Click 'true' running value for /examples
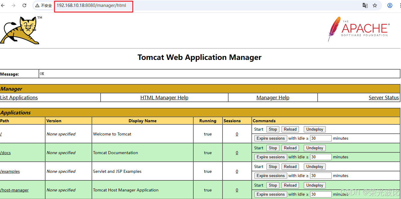Image resolution: width=401 pixels, height=199 pixels. pos(208,171)
